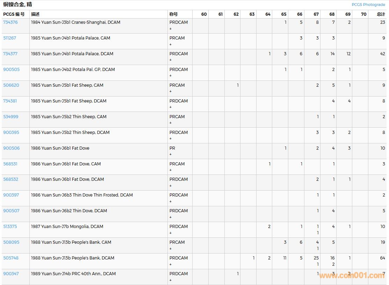Image resolution: width=389 pixels, height=285 pixels.
Task: Open PCGS number 734376 link
Action: [10, 22]
